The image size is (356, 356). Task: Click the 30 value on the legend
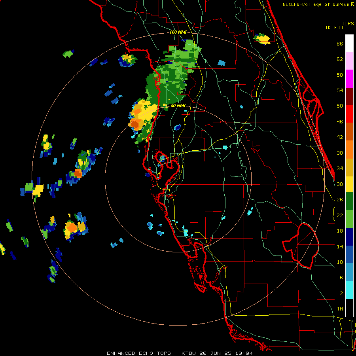[x=340, y=184]
